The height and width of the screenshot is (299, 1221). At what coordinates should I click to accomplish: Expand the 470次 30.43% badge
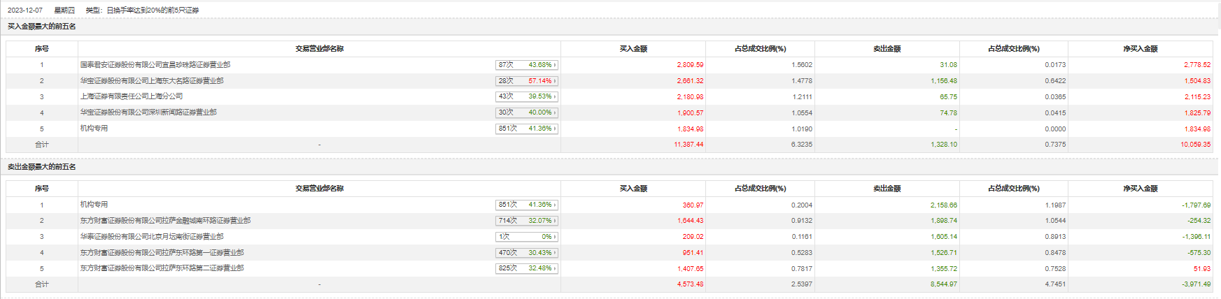tap(527, 253)
